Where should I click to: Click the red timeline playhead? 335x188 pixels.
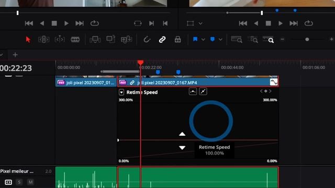pyautogui.click(x=141, y=63)
